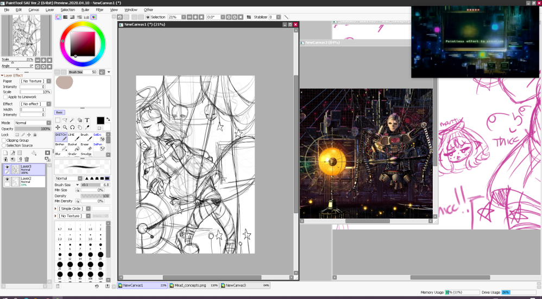Choose the Bucket fill tool
Image resolution: width=542 pixels, height=299 pixels.
73,147
